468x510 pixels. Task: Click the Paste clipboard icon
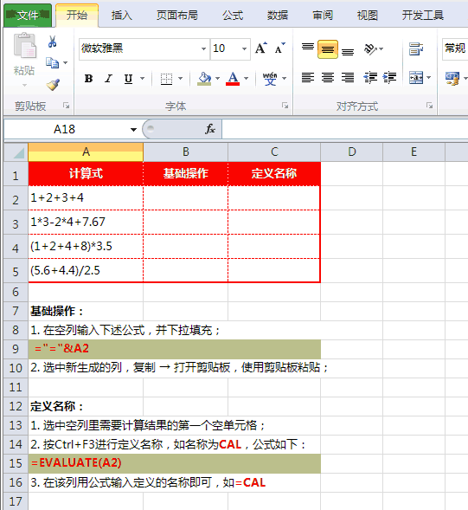point(25,46)
